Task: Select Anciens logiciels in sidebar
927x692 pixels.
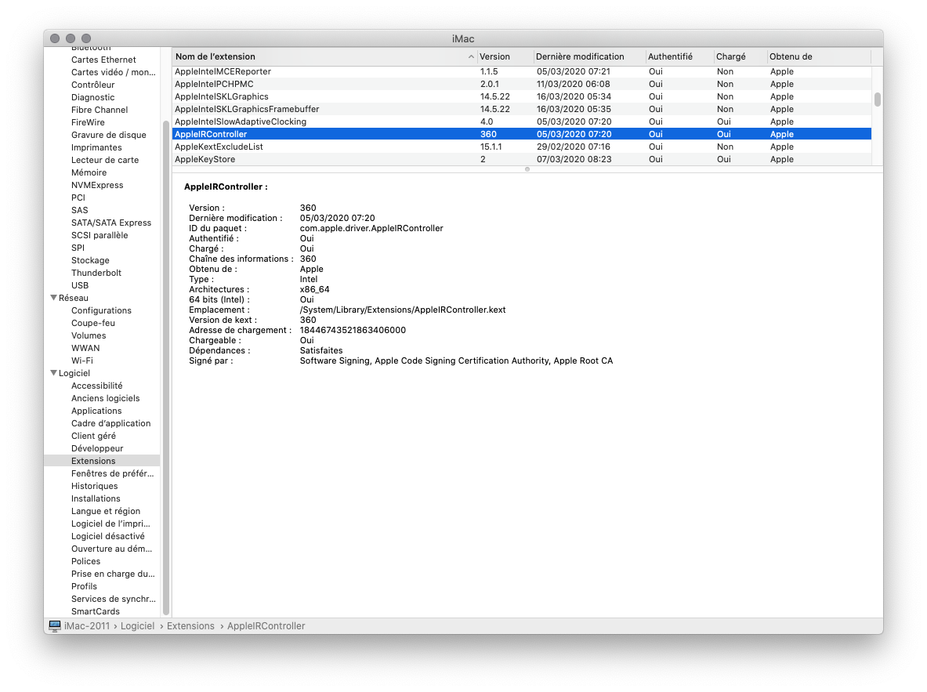Action: tap(106, 398)
